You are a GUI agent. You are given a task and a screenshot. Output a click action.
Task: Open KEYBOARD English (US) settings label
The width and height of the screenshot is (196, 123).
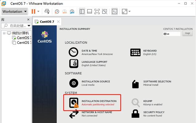tap(150, 51)
